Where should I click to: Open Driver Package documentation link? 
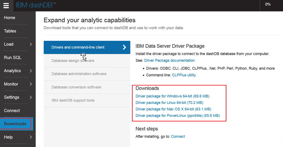pyautogui.click(x=169, y=60)
